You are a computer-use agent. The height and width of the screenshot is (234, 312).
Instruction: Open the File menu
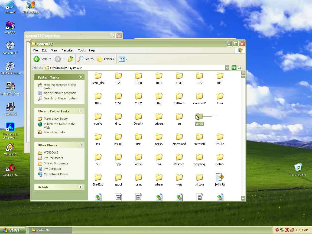(x=36, y=50)
